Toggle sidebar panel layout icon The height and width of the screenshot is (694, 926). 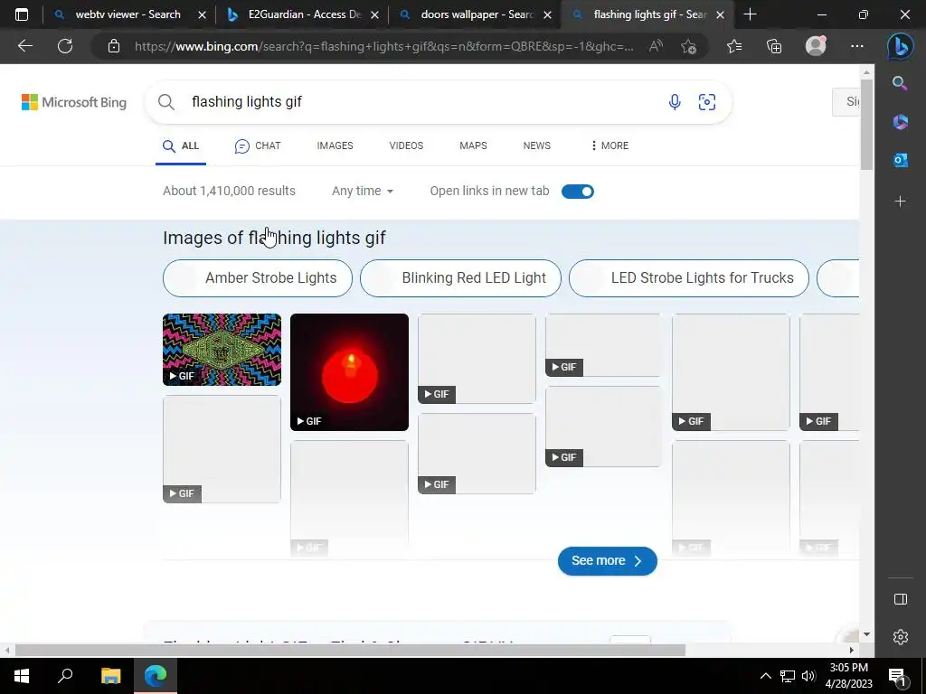(x=900, y=600)
